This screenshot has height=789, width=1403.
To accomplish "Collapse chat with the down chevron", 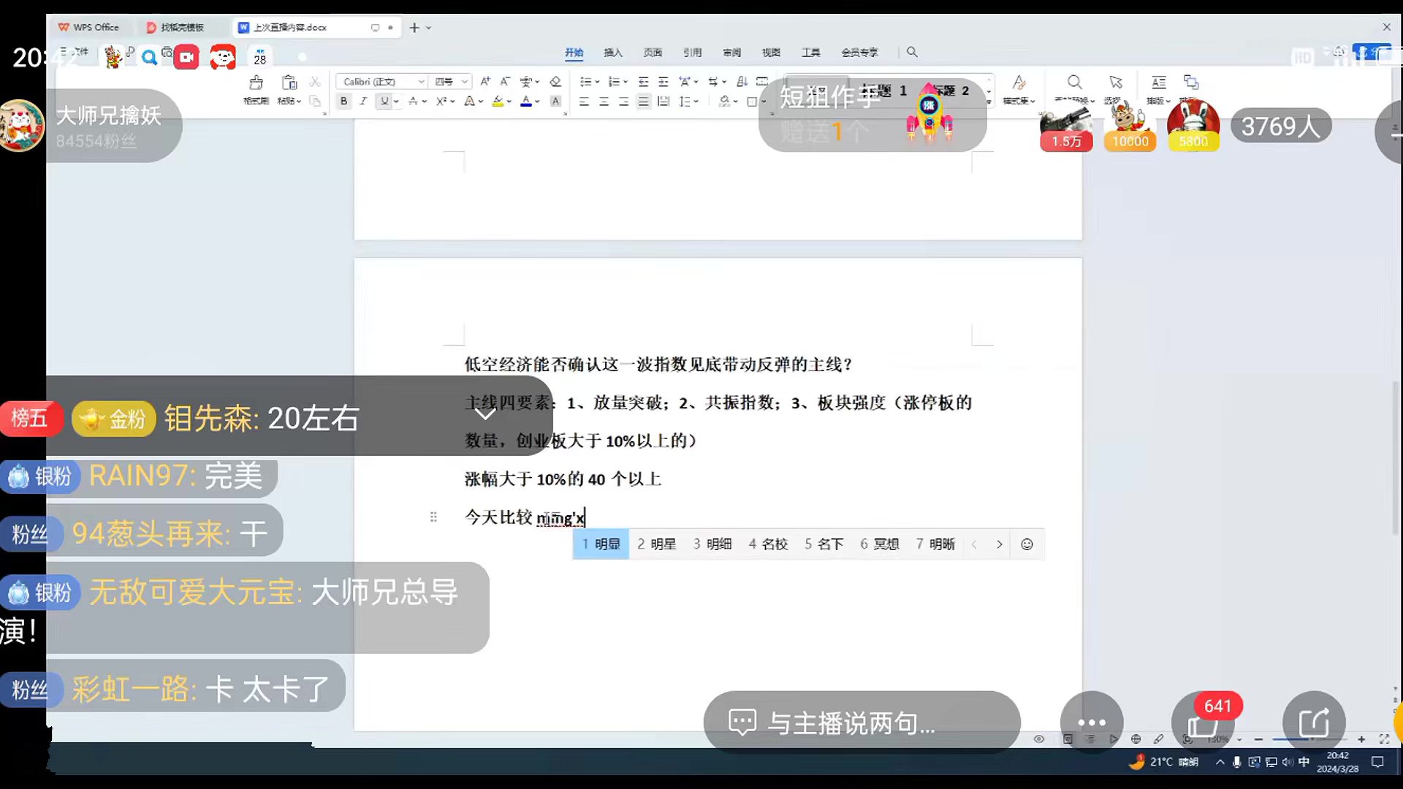I will [x=485, y=413].
